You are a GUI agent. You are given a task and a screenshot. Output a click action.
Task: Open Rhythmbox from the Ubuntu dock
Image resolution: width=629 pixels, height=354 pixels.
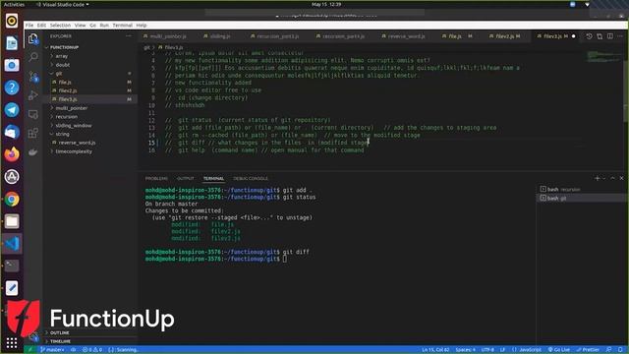click(x=12, y=21)
